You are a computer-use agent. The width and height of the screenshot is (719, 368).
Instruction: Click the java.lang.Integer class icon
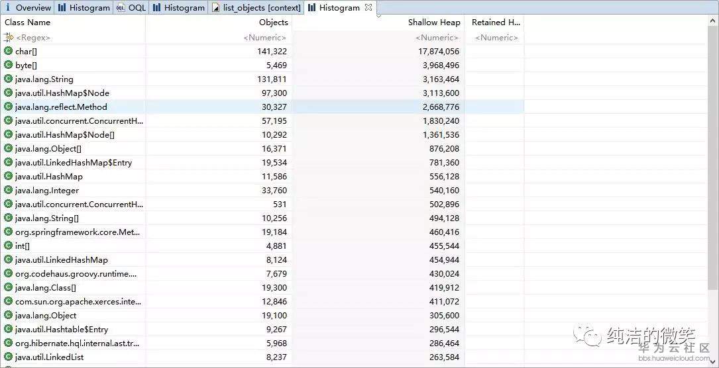(x=8, y=190)
